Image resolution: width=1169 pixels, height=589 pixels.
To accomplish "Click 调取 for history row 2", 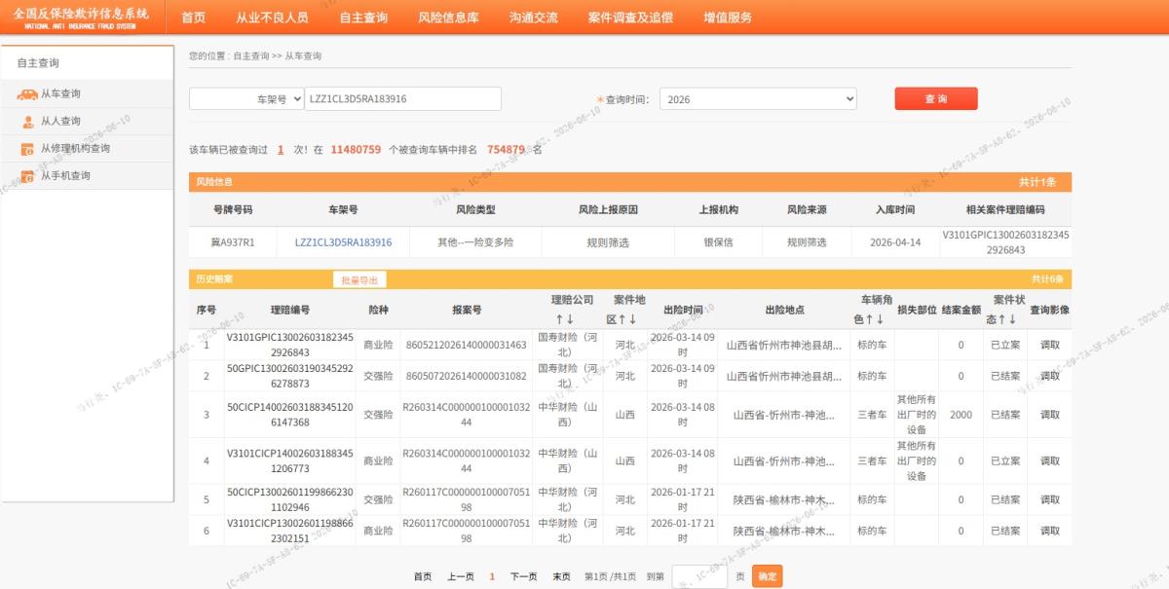I will (x=1049, y=376).
